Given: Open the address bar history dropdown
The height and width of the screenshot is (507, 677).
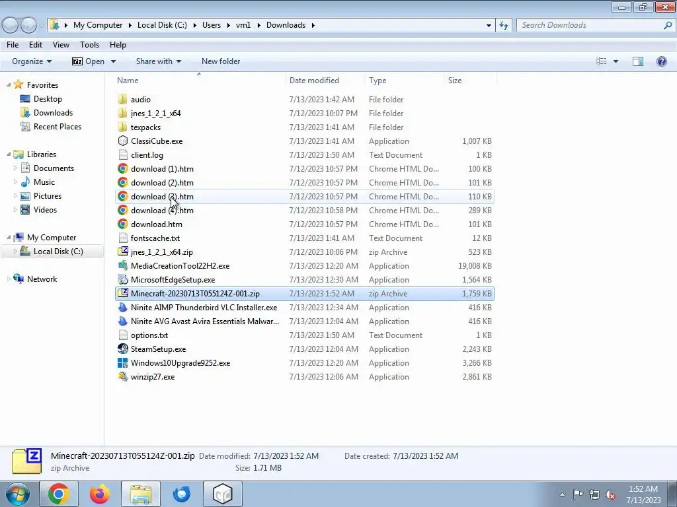Looking at the screenshot, I should [489, 26].
